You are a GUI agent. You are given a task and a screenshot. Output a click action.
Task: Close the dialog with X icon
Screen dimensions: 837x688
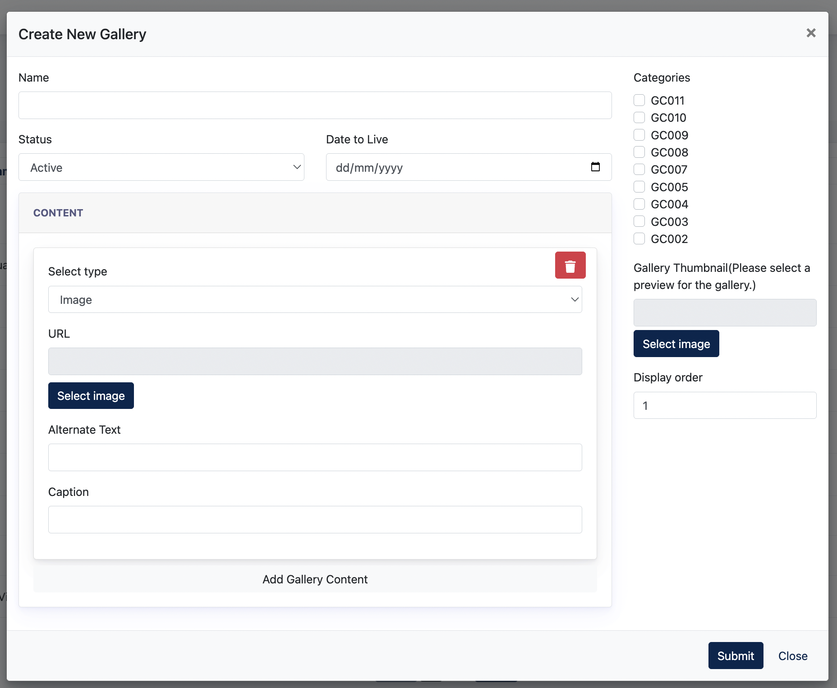(811, 33)
